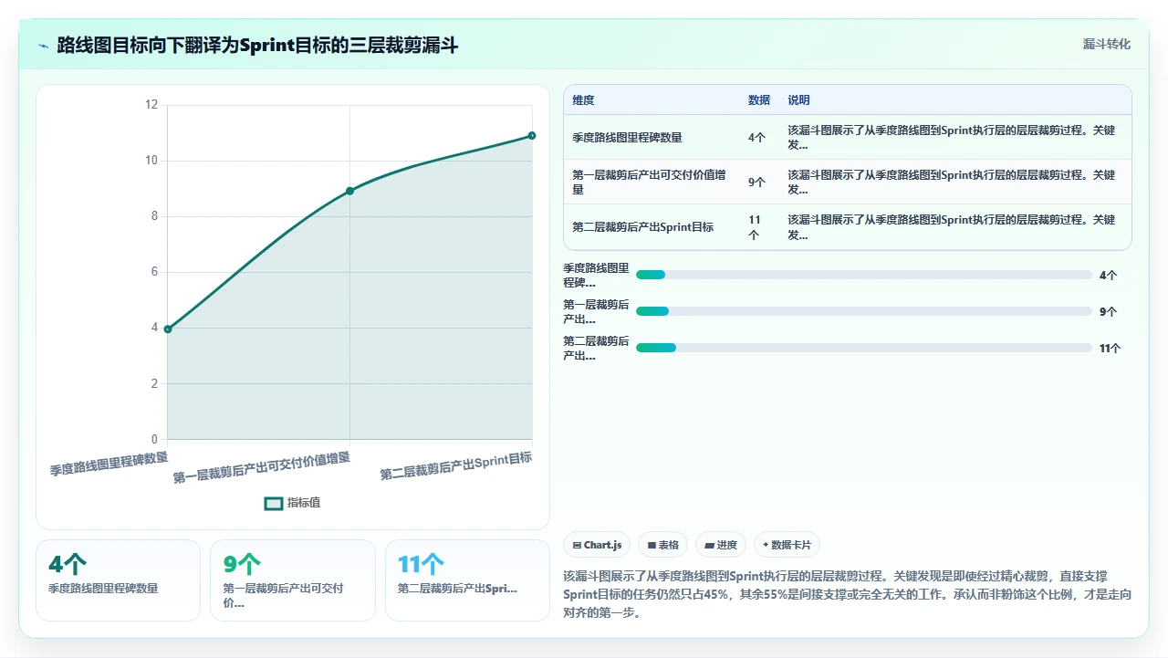Viewport: 1168px width, 658px height.
Task: Click the progress bar showing 9个
Action: click(863, 311)
